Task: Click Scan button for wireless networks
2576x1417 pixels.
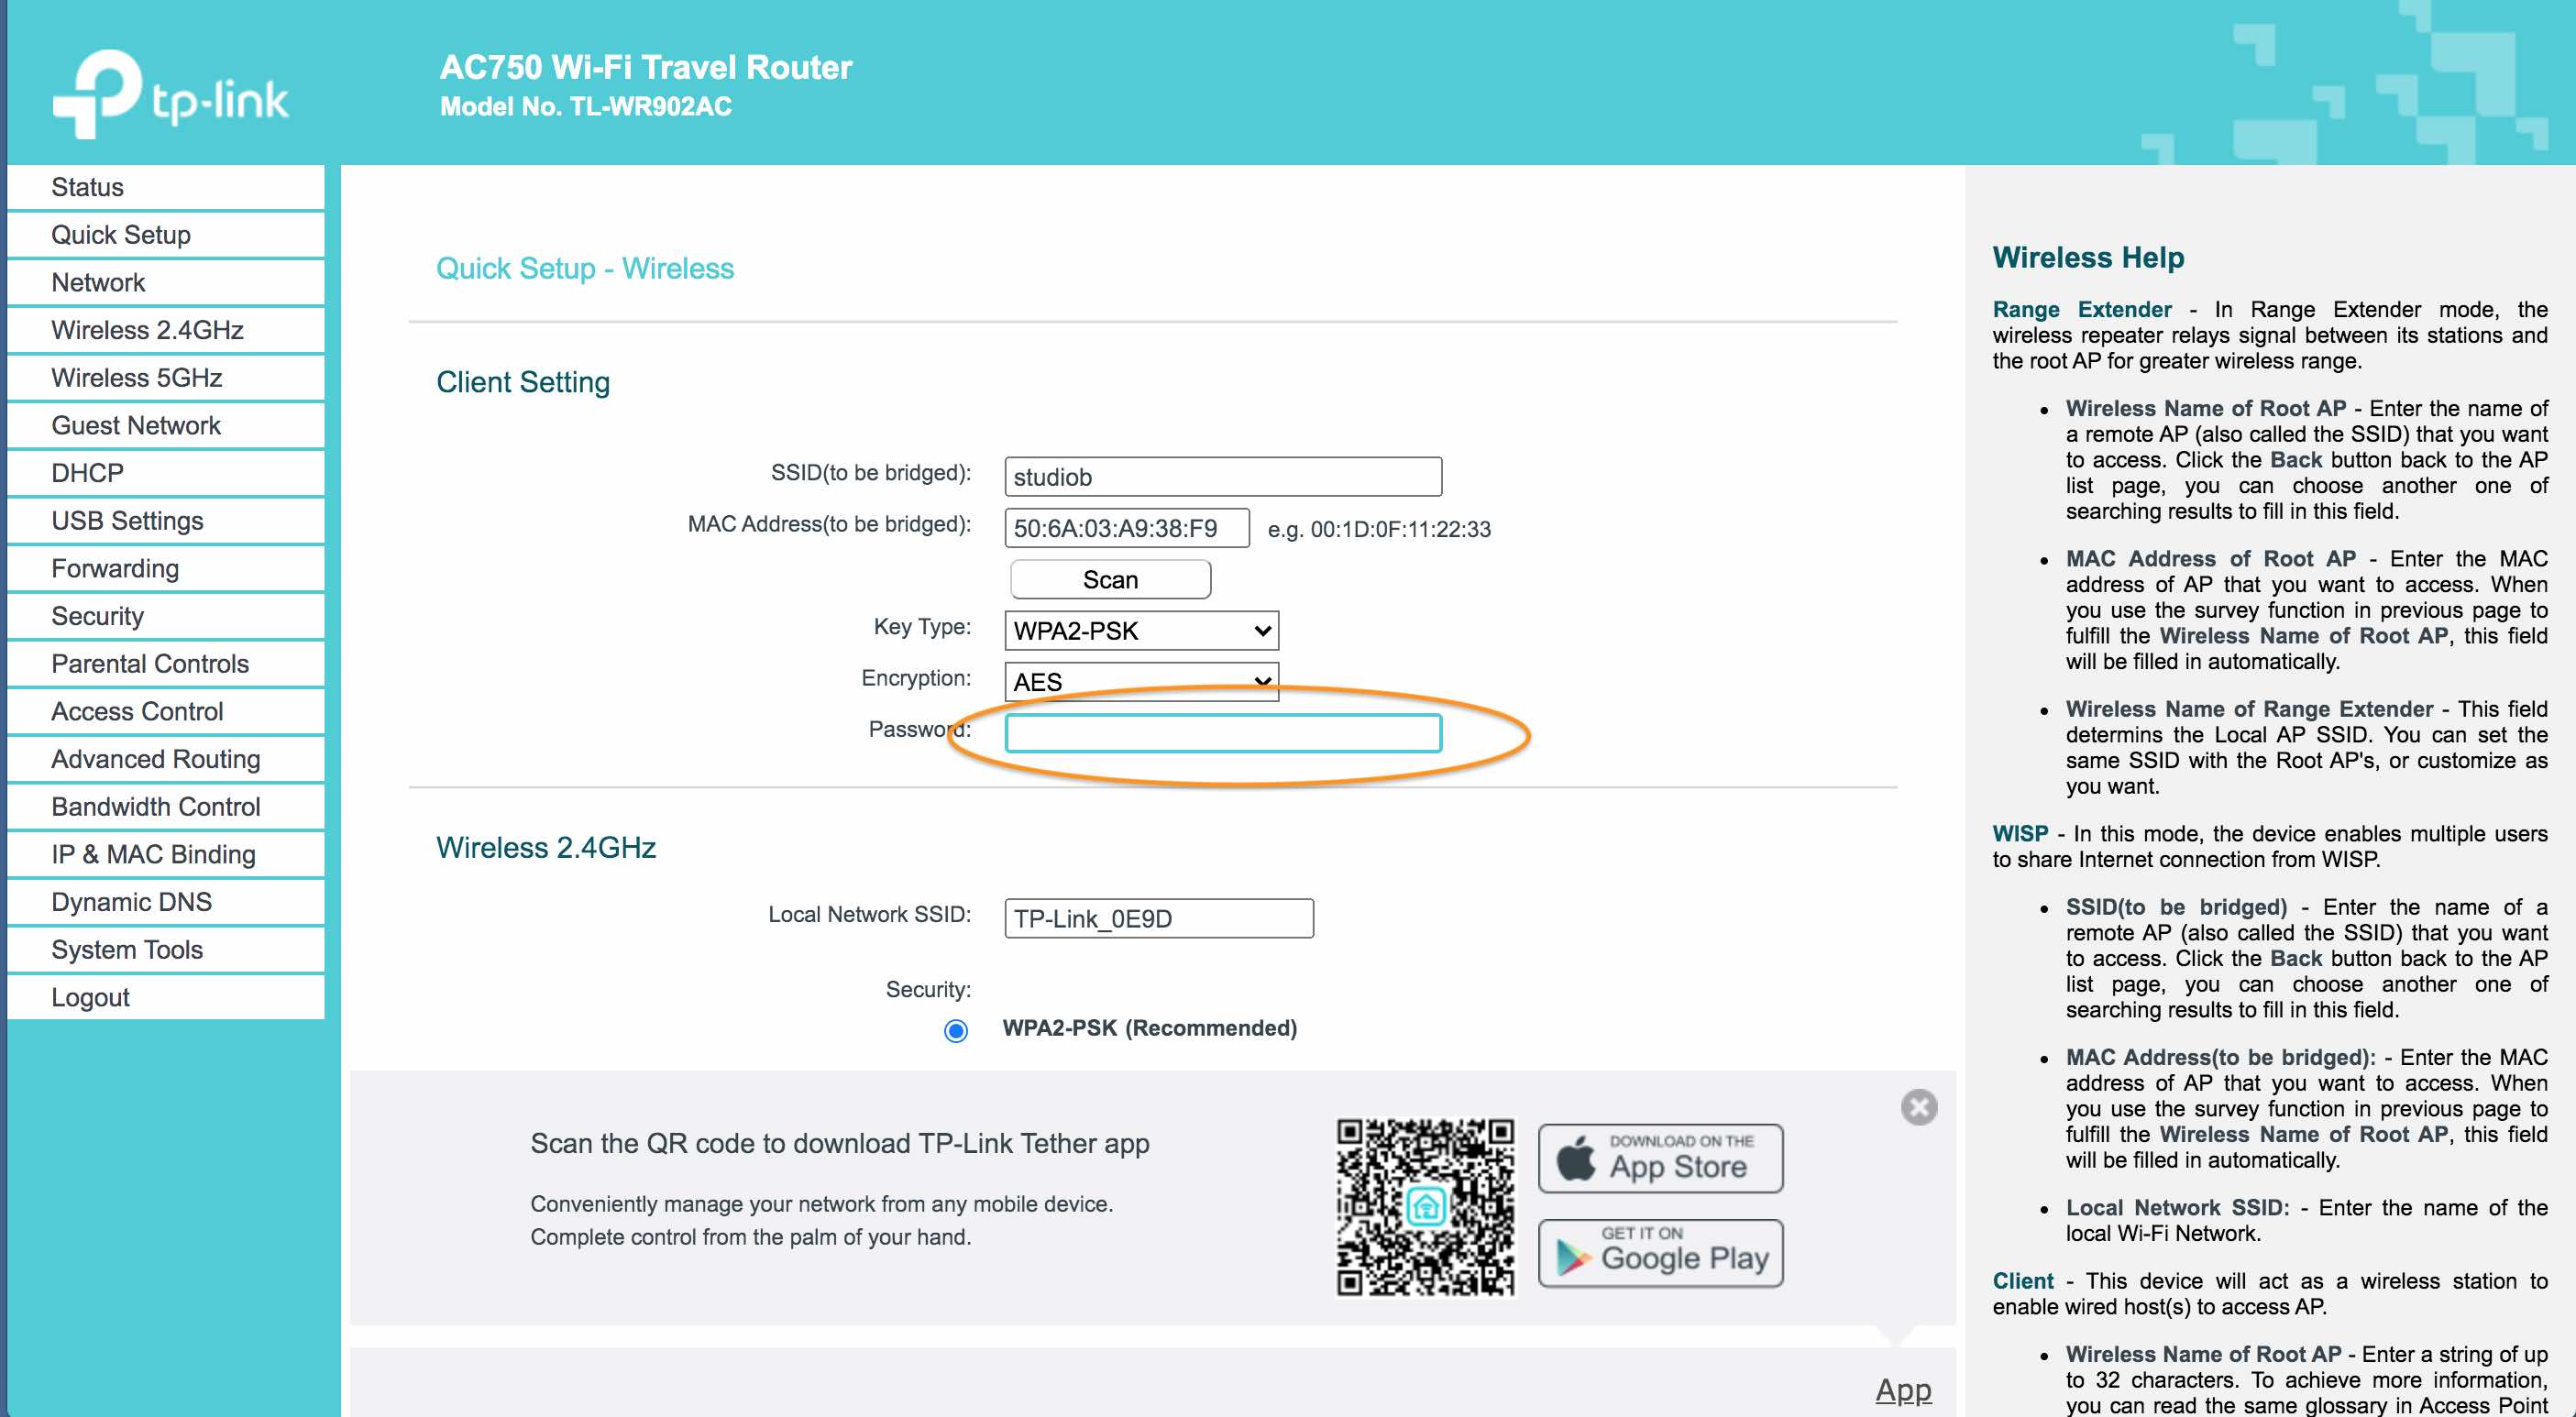Action: coord(1110,580)
